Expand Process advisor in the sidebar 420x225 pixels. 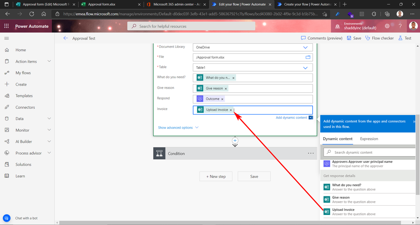tap(49, 153)
